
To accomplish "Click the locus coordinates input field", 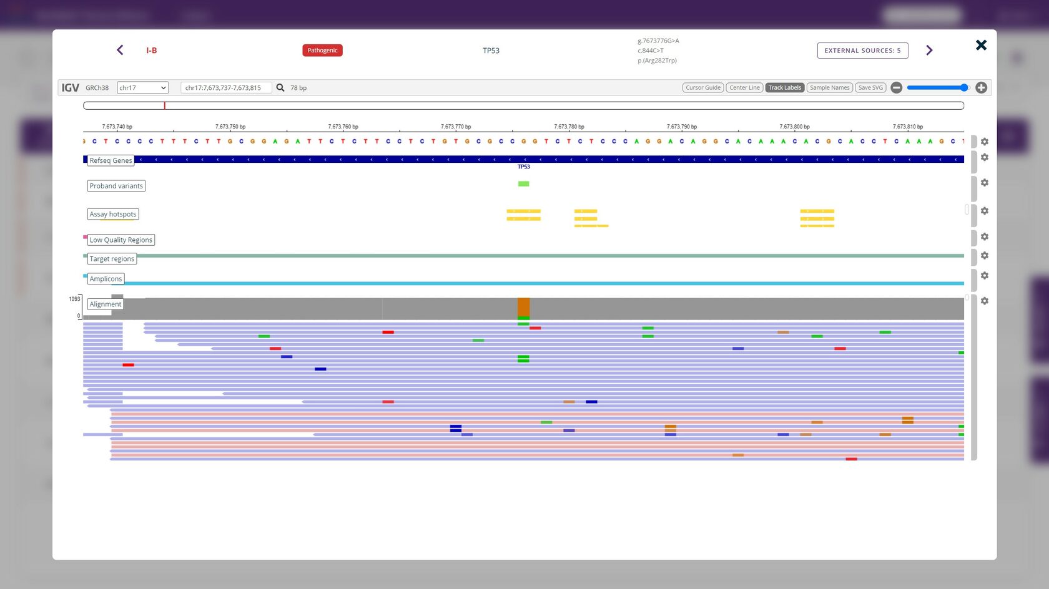I will point(225,88).
